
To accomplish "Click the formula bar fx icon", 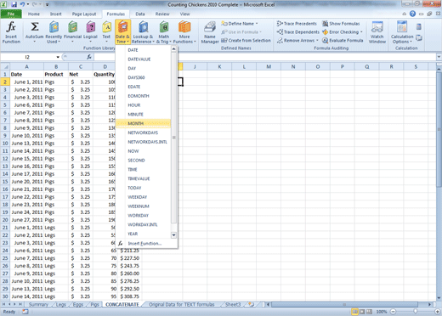I will click(x=89, y=57).
